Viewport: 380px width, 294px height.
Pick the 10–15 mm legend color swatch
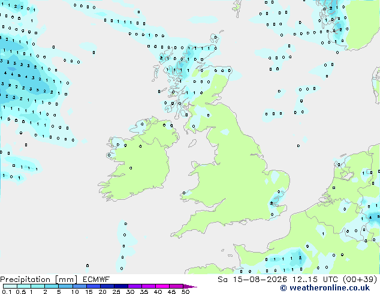pyautogui.click(x=79, y=286)
